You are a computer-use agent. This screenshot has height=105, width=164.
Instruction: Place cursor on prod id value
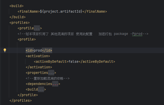point(38,50)
